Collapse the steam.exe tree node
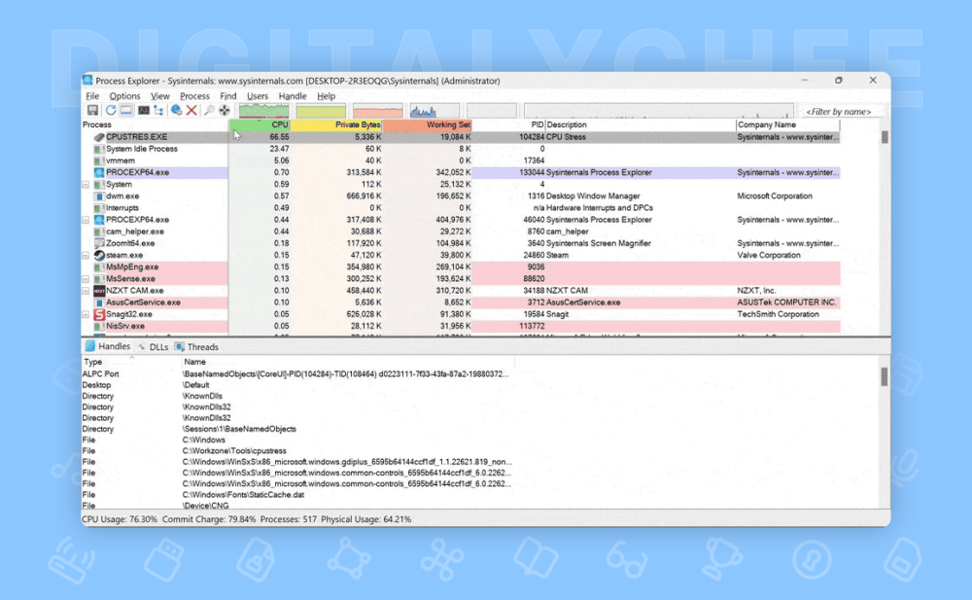The height and width of the screenshot is (600, 972). (86, 255)
